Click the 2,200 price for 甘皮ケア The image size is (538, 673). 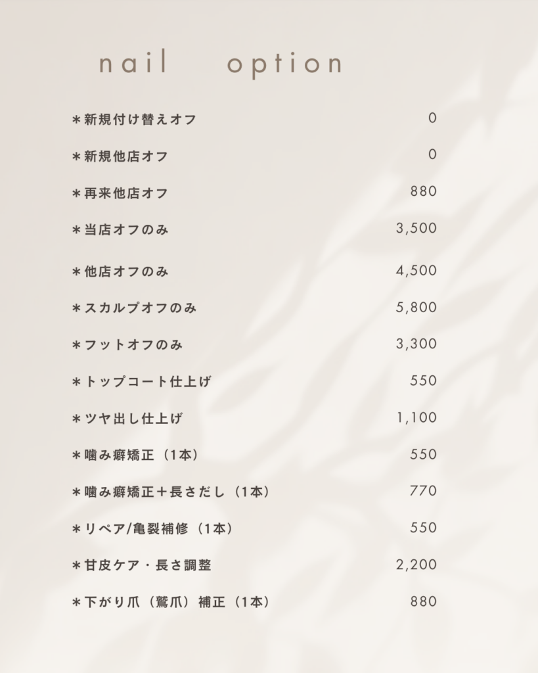pos(416,565)
